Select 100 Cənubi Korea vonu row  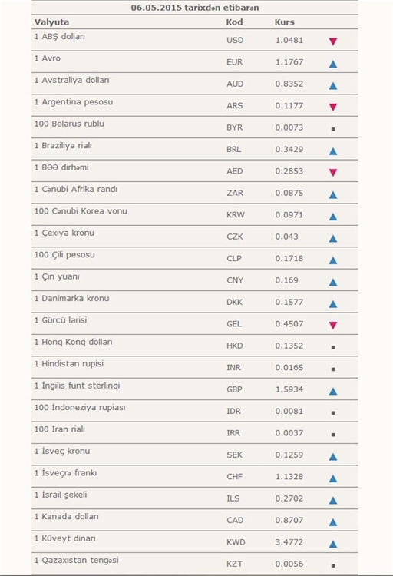point(194,214)
